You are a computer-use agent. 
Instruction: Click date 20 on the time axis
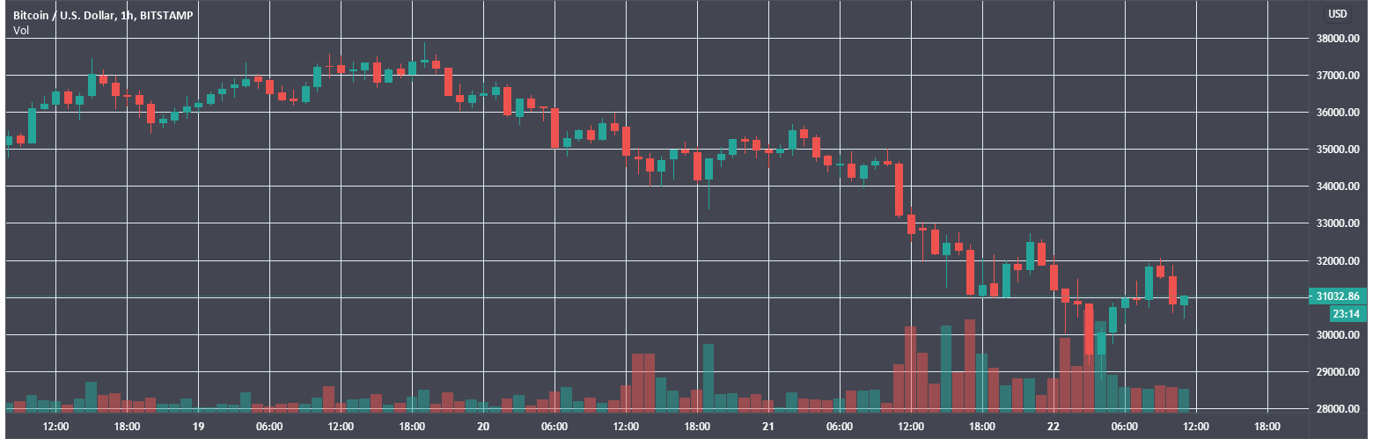pyautogui.click(x=483, y=426)
